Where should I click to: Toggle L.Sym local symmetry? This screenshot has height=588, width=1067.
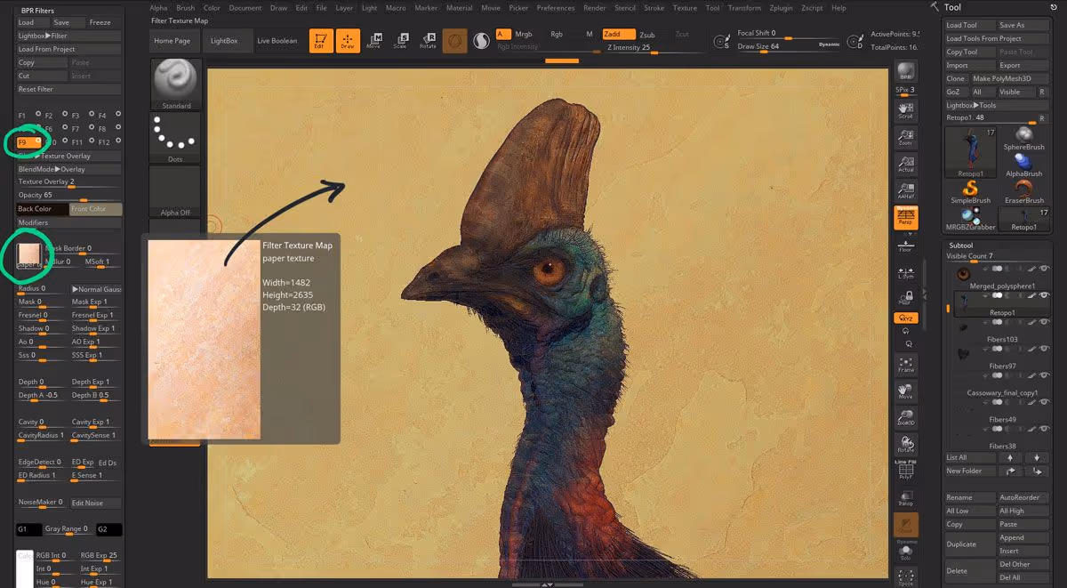[x=905, y=272]
